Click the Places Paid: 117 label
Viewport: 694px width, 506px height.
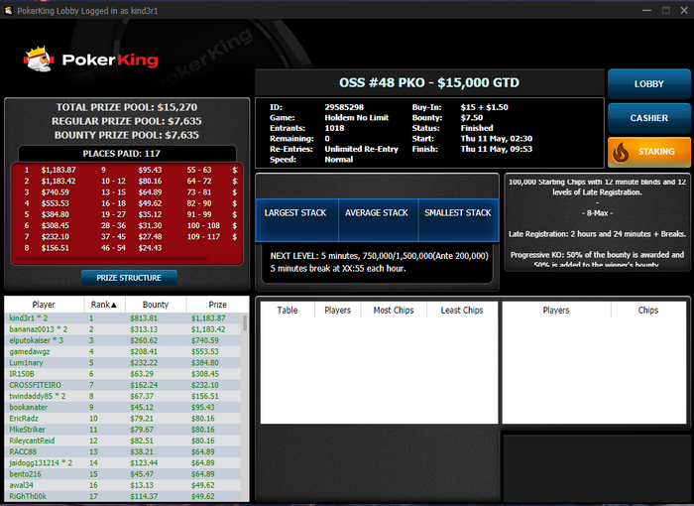(x=121, y=154)
